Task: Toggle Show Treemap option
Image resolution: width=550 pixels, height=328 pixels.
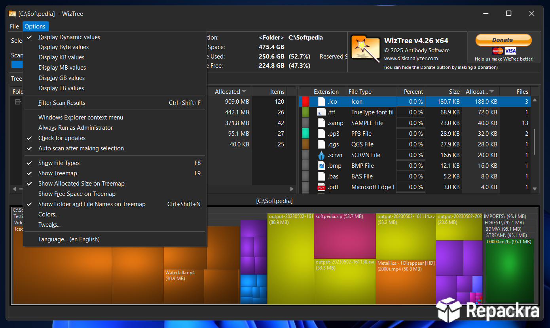Action: pyautogui.click(x=115, y=173)
